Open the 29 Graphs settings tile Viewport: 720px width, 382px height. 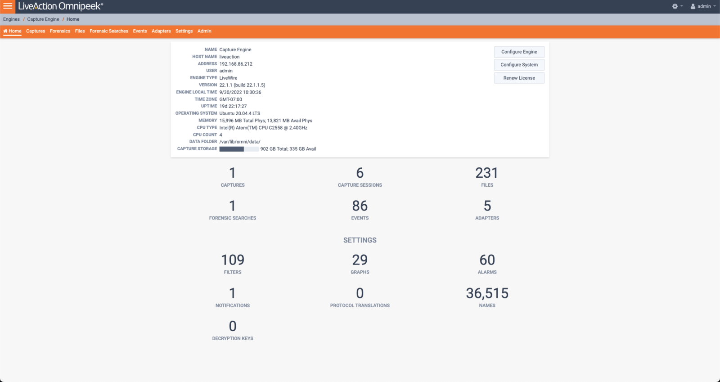click(360, 264)
